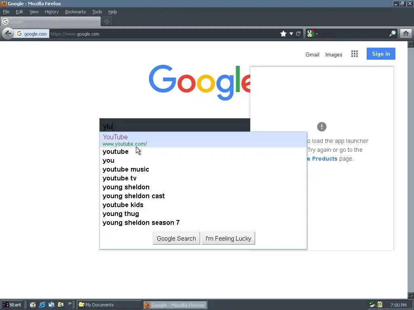
Task: Expand the quick launch overflow chevron
Action: click(70, 304)
